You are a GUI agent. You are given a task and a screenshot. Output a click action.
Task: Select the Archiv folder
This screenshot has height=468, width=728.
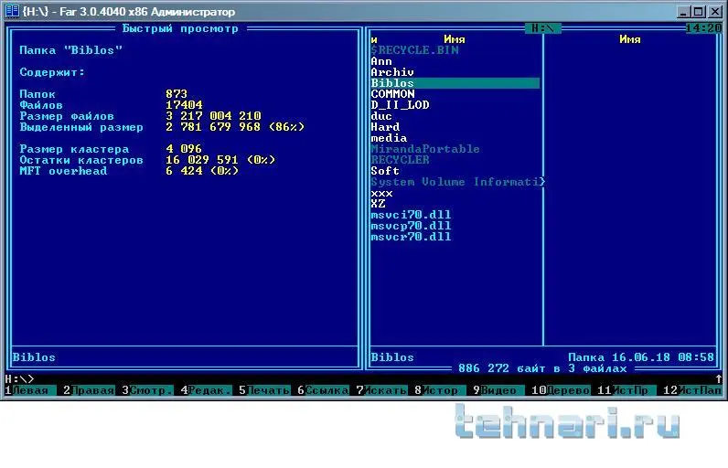[392, 72]
